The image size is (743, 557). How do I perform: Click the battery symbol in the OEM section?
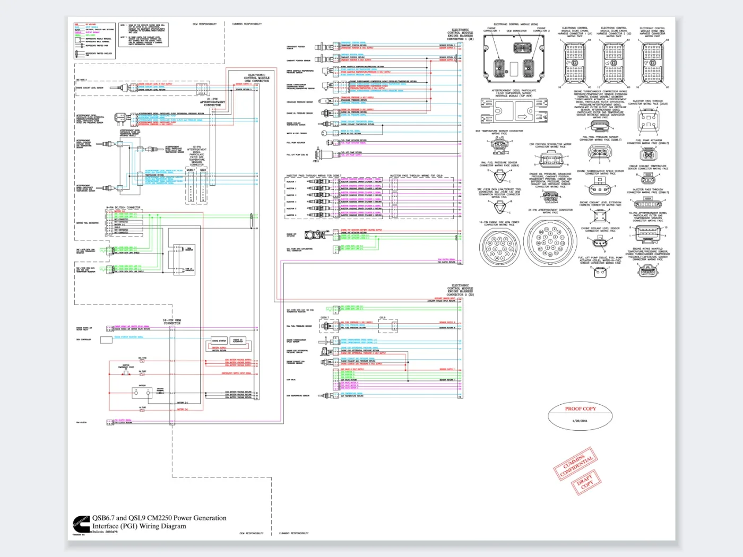click(x=142, y=393)
